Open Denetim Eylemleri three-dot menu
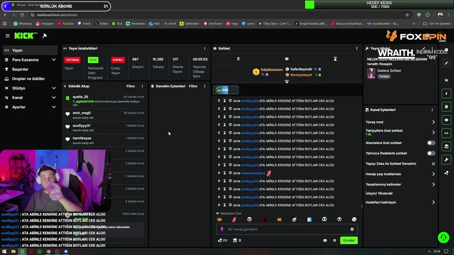 [x=205, y=86]
